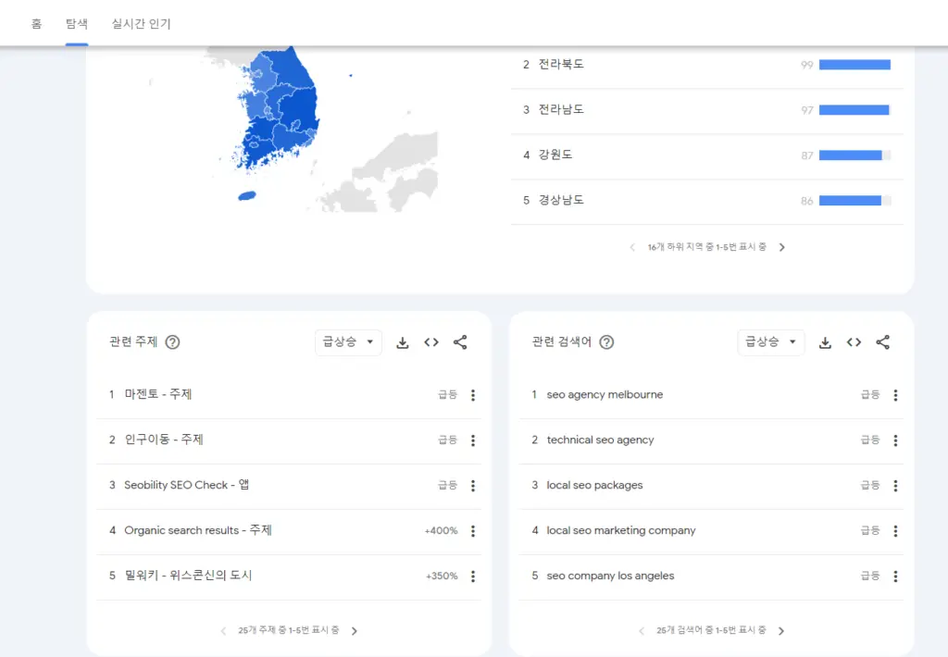Open more options for seo company los angeles
The width and height of the screenshot is (948, 657).
(x=895, y=576)
